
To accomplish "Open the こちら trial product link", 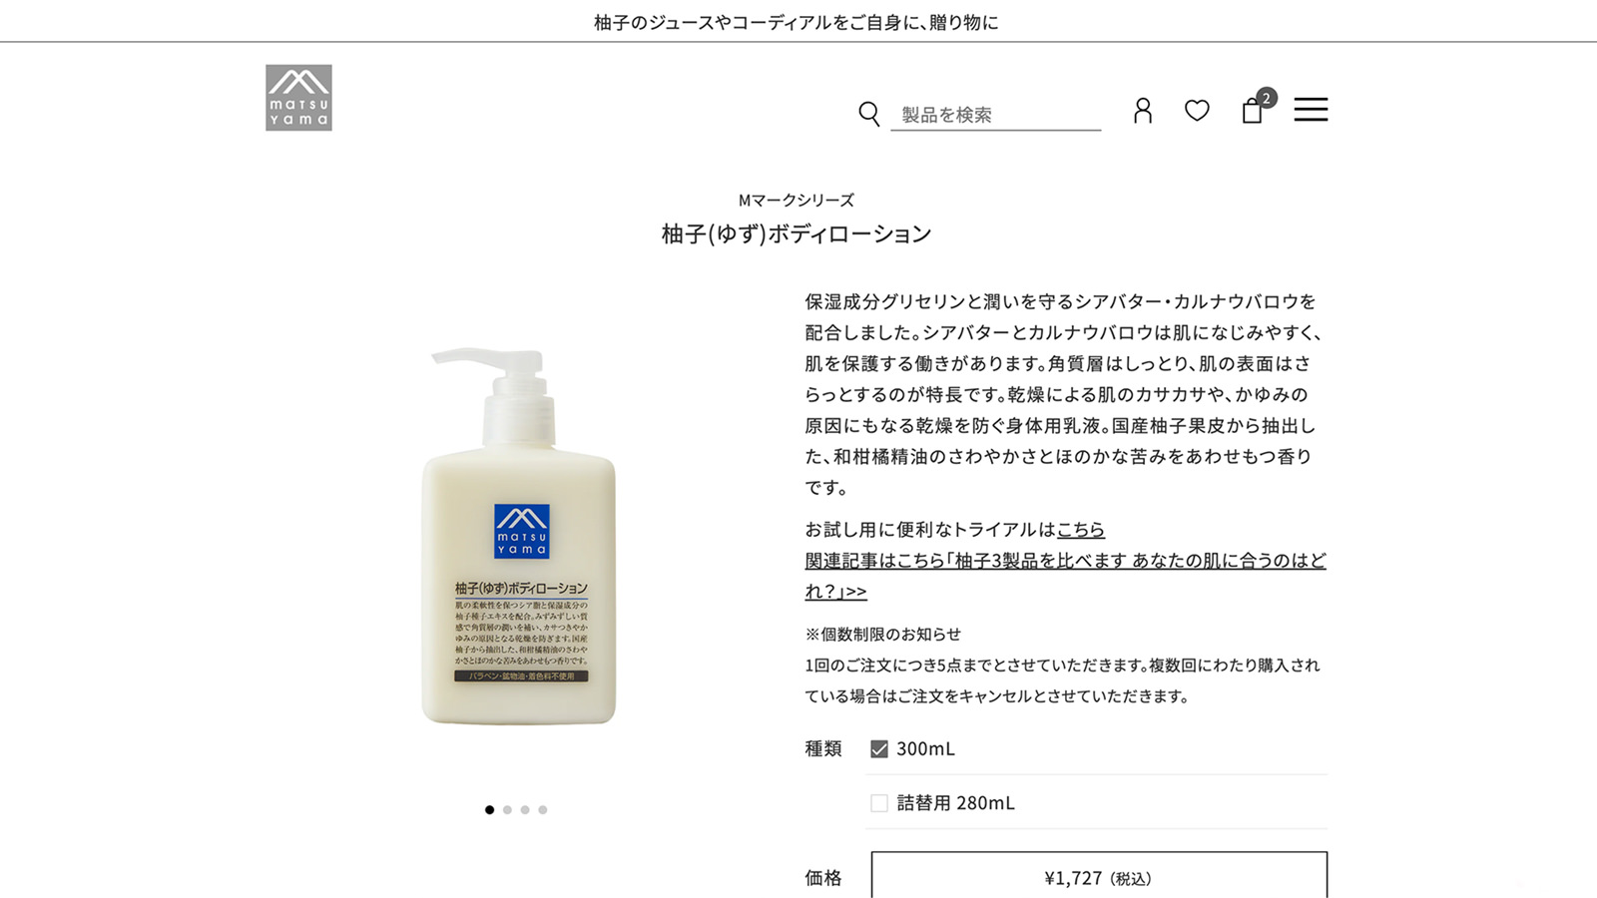I will tap(1081, 530).
